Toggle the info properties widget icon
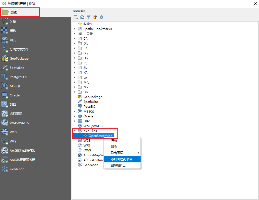 tap(101, 17)
